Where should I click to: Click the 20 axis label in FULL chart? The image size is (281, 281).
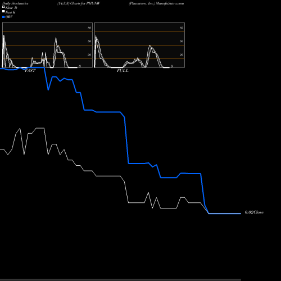tap(182, 55)
